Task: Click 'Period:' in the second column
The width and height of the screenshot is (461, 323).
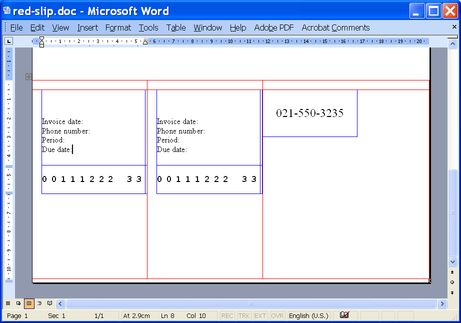Action: coord(168,140)
